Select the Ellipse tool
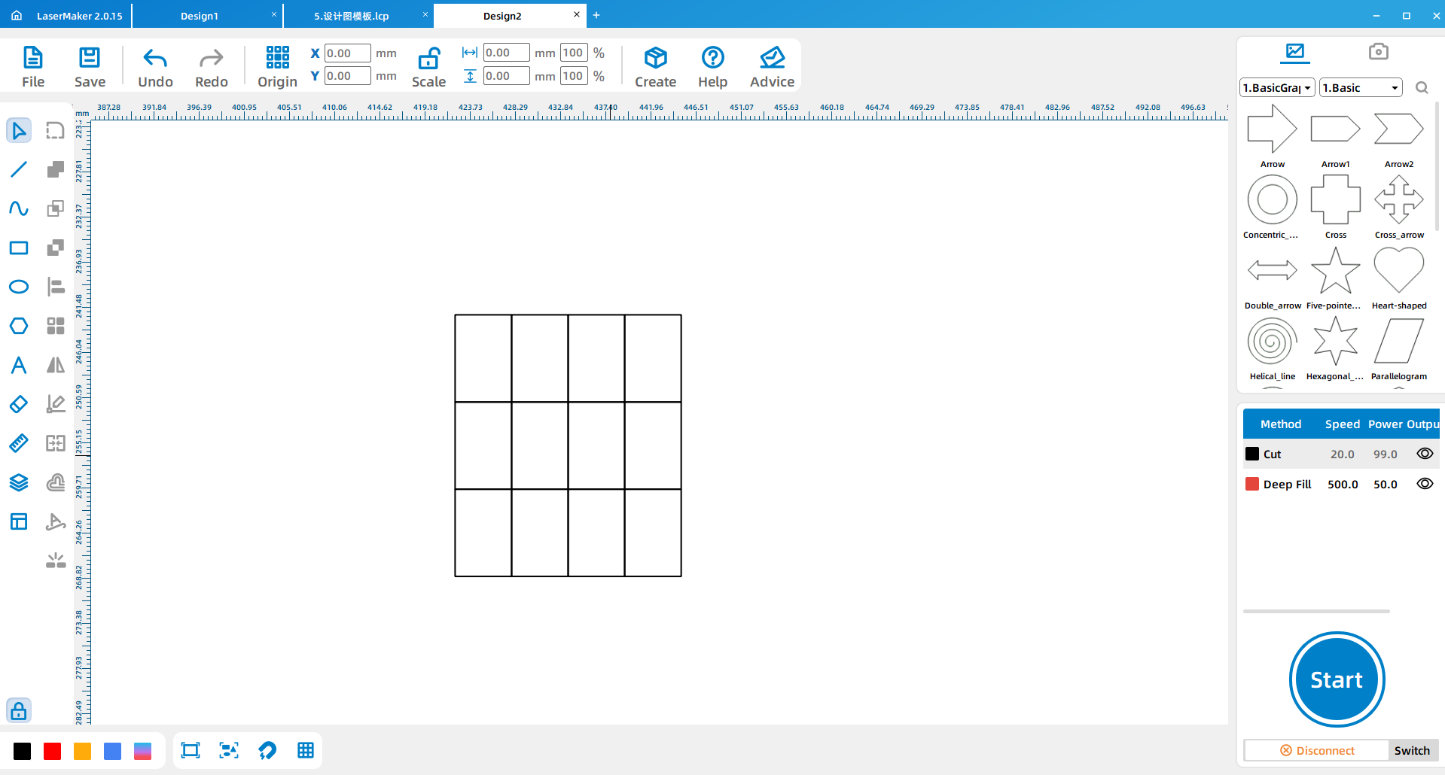The image size is (1445, 775). (x=19, y=287)
